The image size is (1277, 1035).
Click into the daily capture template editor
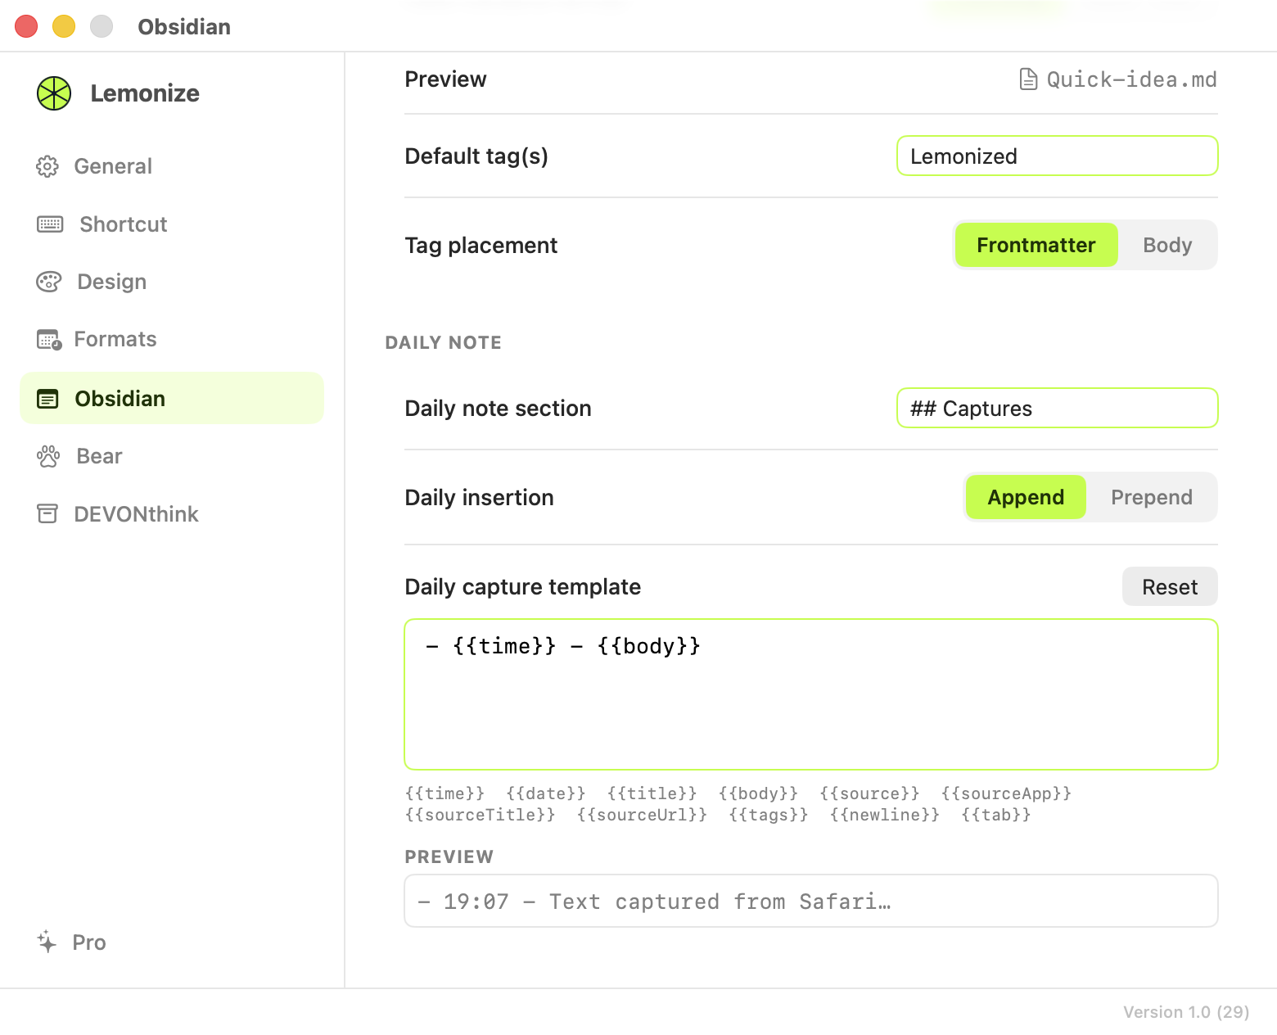coord(811,694)
